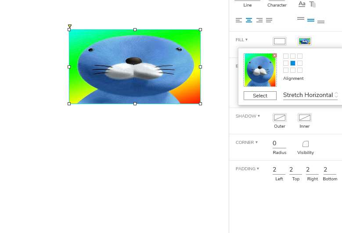Open Outer shadow settings
Screen dimensions: 342x233
(x=280, y=118)
